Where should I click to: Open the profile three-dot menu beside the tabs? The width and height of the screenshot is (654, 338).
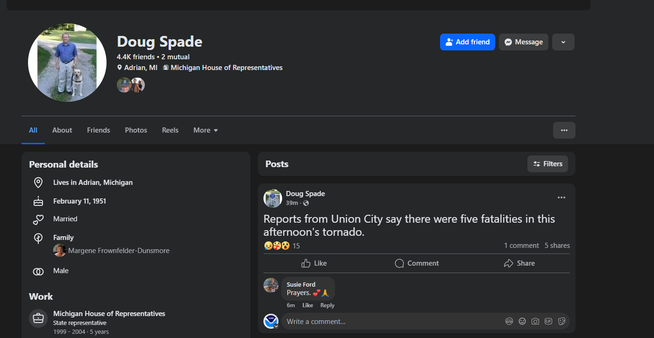click(x=564, y=130)
